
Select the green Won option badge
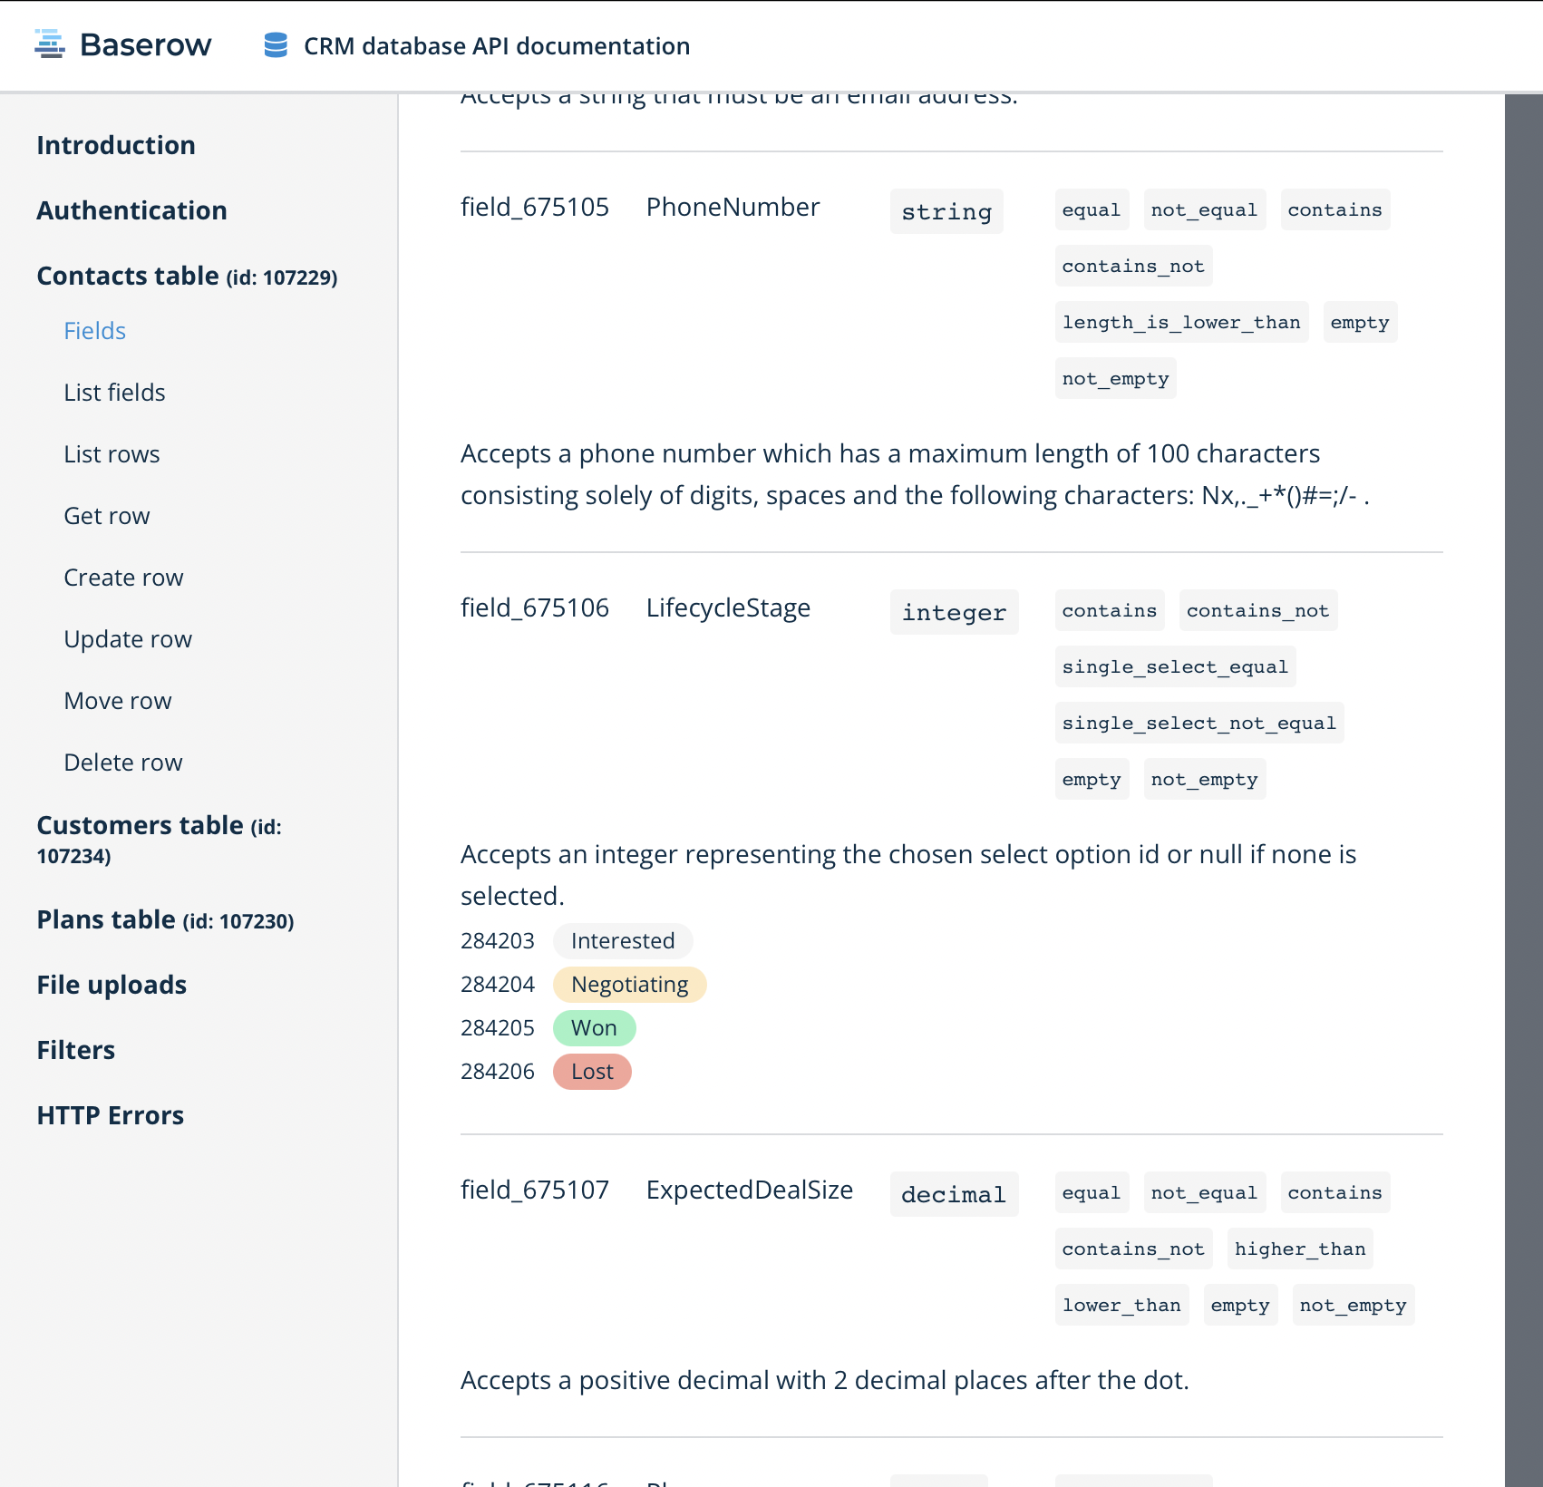[594, 1027]
